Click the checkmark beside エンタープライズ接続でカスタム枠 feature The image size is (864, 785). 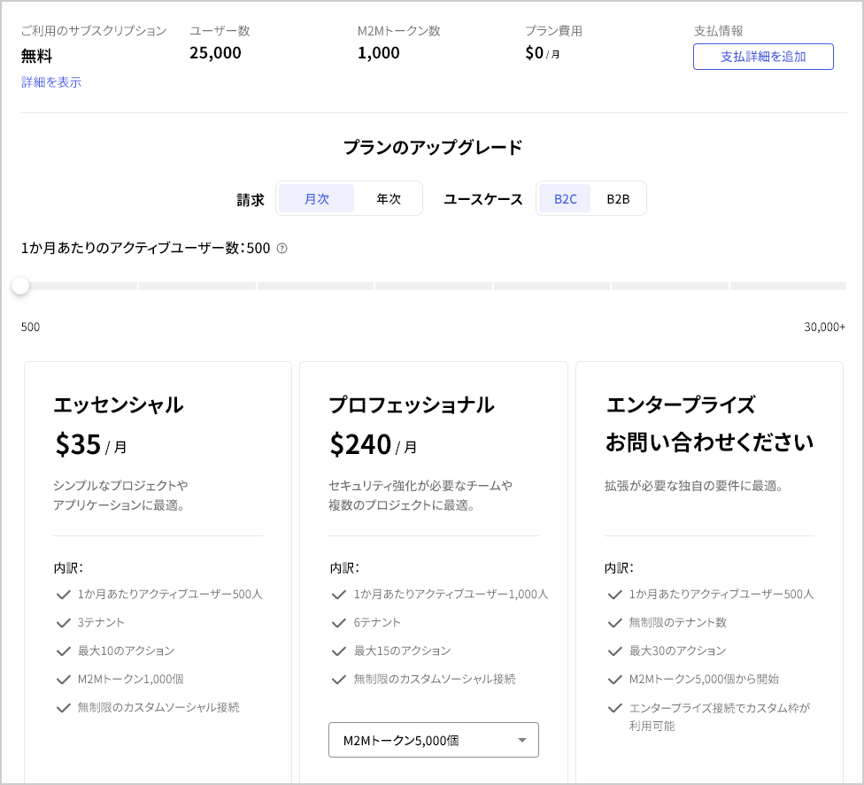tap(614, 707)
